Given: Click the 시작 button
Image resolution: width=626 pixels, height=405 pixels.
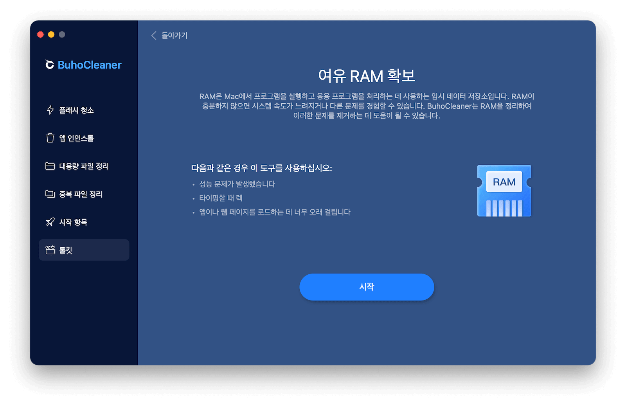Looking at the screenshot, I should (367, 287).
